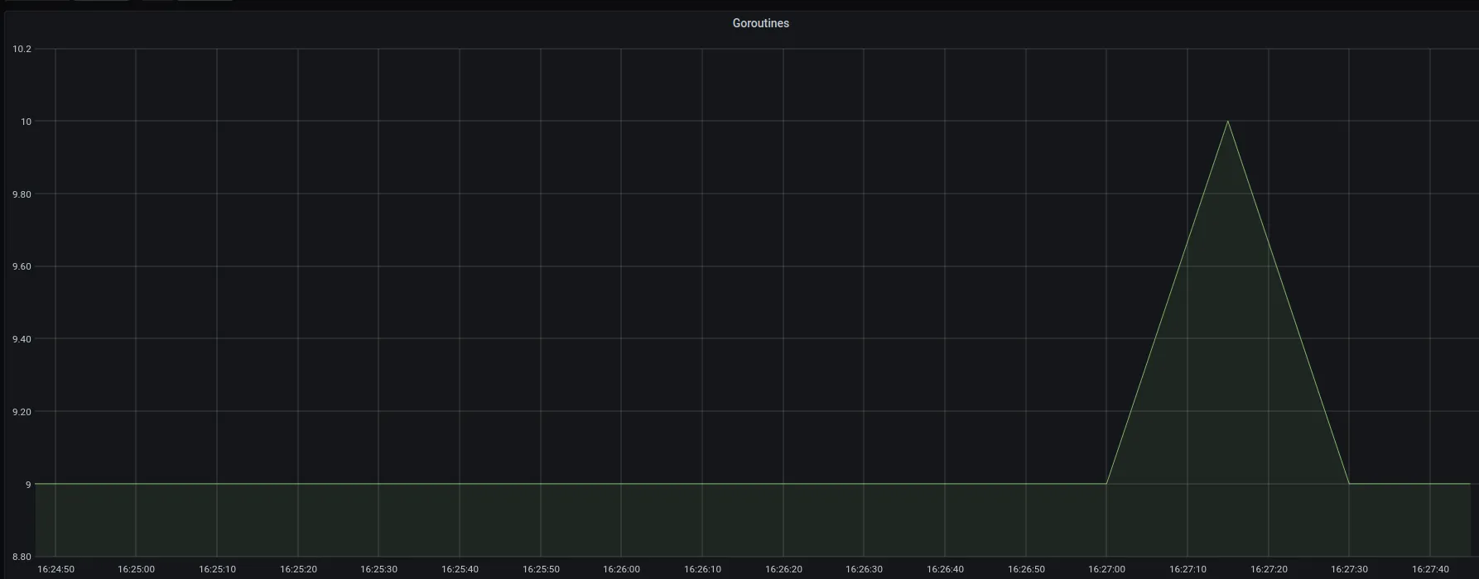Viewport: 1479px width, 579px height.
Task: Click the 8.80 y-axis label
Action: 22,557
